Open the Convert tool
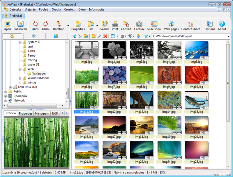Image resolution: width=233 pixels, height=177 pixels. point(126,26)
